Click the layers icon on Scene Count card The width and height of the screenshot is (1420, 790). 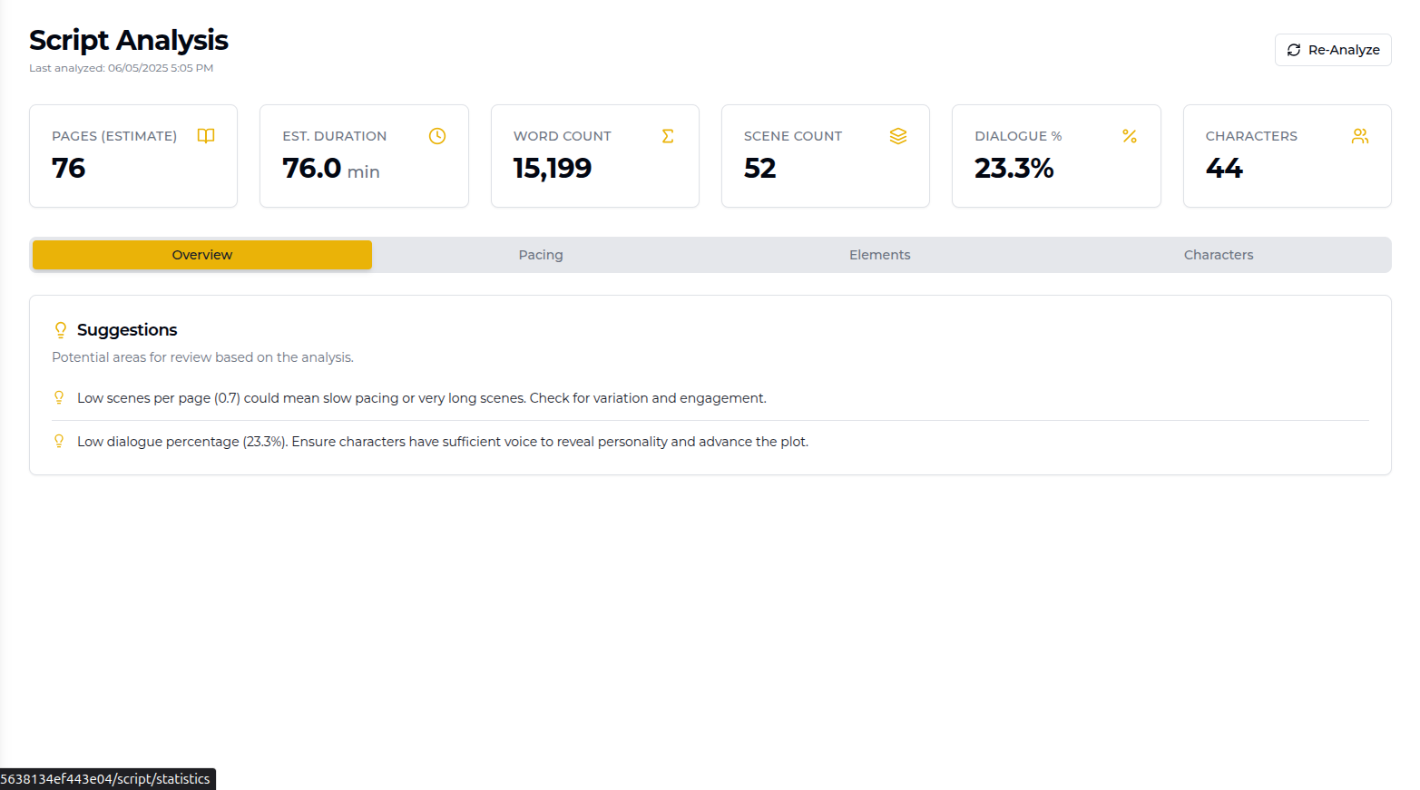(898, 136)
